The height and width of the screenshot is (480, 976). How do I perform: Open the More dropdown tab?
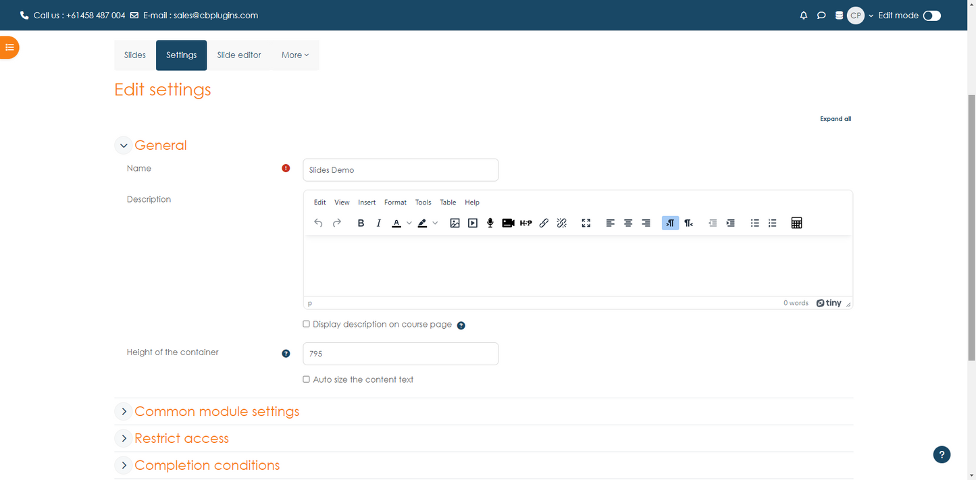coord(295,55)
